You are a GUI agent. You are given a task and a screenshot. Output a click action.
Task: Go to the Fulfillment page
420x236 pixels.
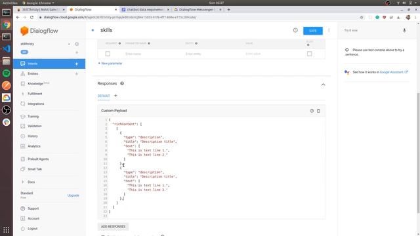[x=35, y=94]
